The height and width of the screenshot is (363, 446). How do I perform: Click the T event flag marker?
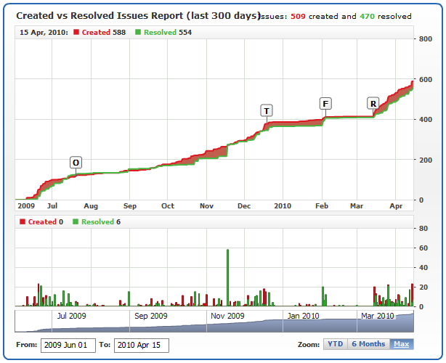point(267,110)
